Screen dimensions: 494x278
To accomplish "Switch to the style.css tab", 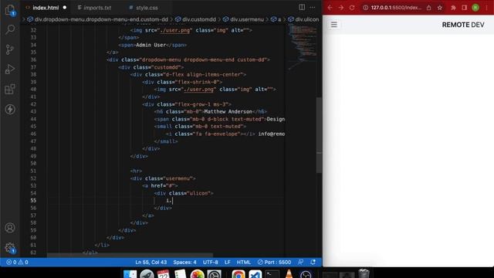I will pos(147,8).
